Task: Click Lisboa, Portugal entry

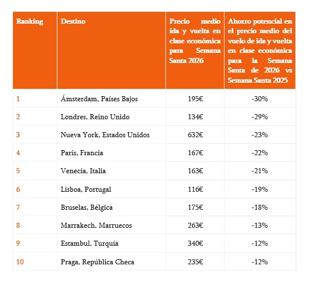Action: pos(86,190)
